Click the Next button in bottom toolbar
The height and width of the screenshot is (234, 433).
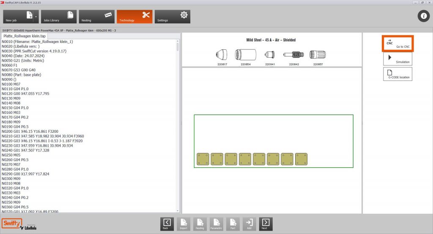266,224
